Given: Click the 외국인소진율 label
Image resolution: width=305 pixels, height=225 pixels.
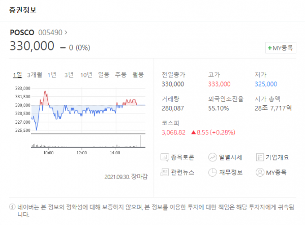Looking at the screenshot, I should click(x=226, y=99).
